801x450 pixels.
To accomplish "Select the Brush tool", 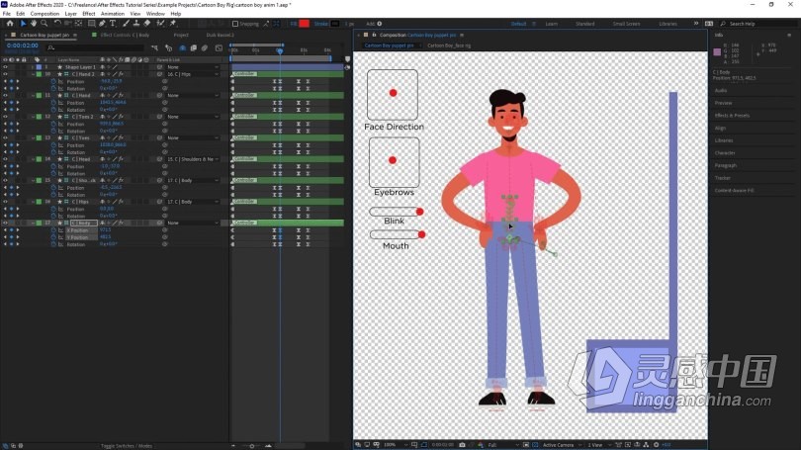I will tap(126, 24).
